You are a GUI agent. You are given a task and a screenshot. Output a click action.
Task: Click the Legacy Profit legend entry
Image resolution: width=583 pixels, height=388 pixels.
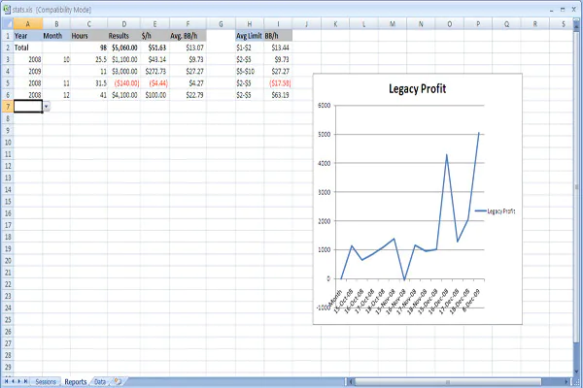[x=496, y=211]
